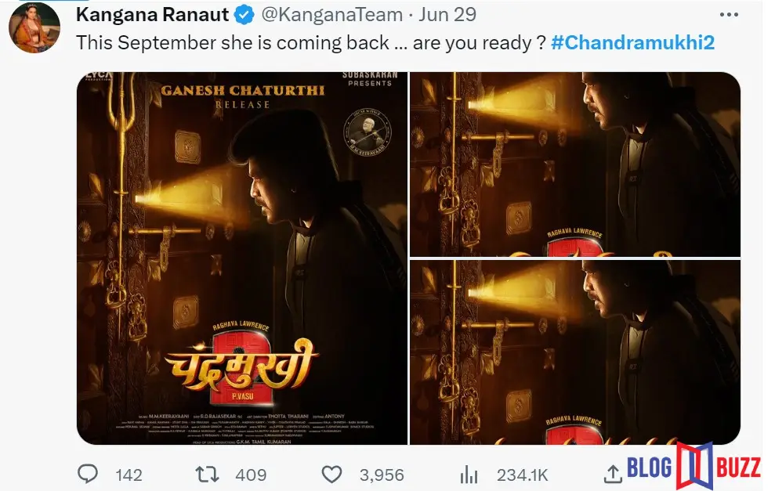The width and height of the screenshot is (775, 491).
Task: Open the @KanganaTeam handle link
Action: tap(331, 15)
